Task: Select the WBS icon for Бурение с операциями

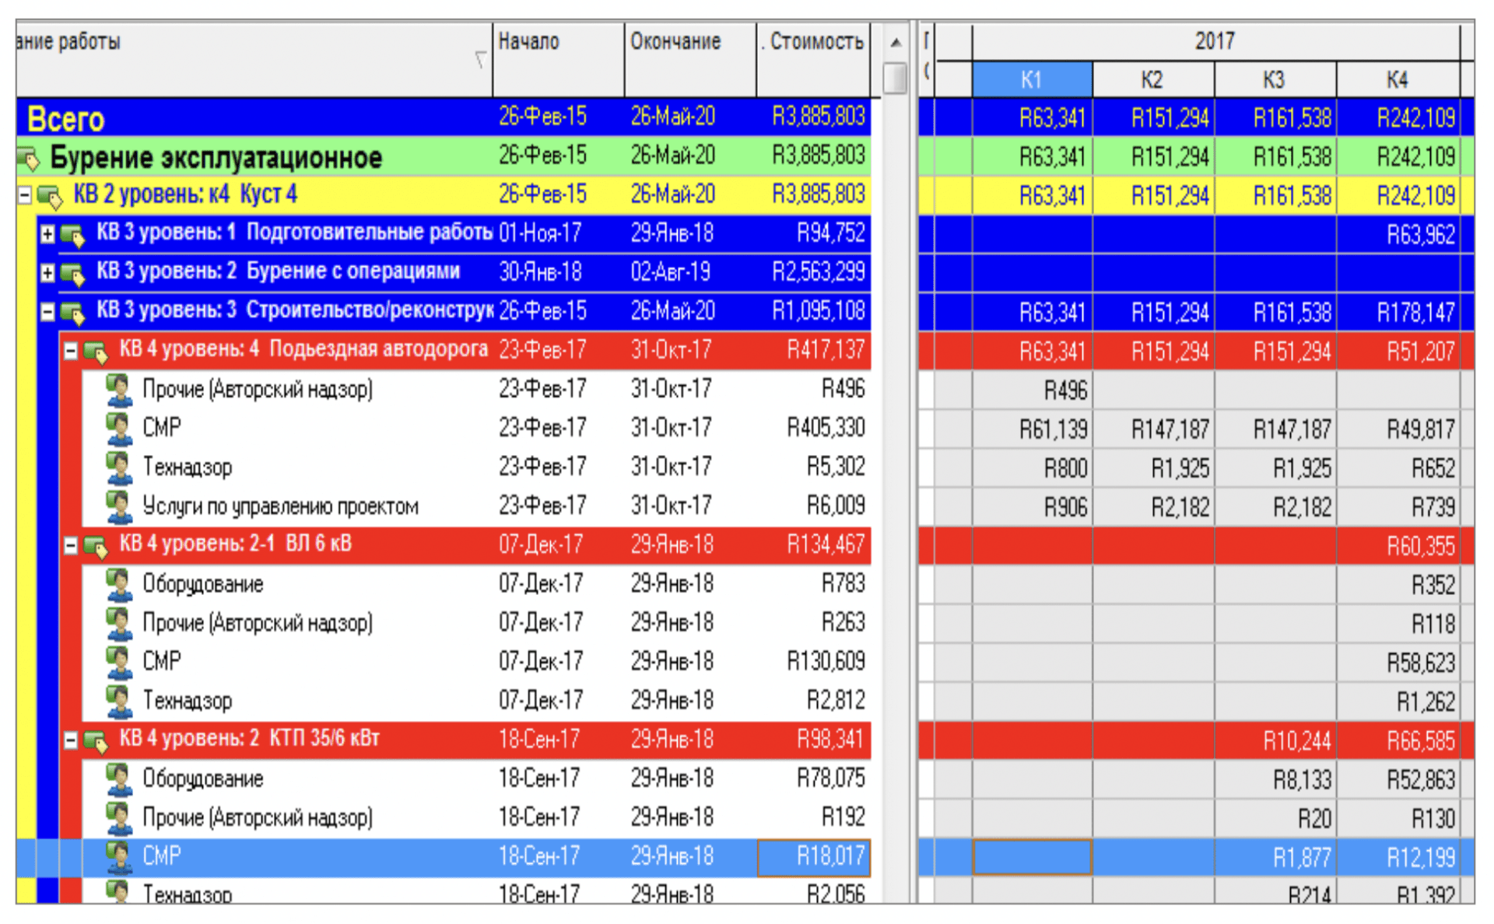Action: [x=72, y=274]
